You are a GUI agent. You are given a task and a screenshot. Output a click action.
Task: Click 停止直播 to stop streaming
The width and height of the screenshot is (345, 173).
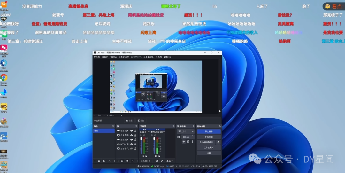click(x=209, y=131)
